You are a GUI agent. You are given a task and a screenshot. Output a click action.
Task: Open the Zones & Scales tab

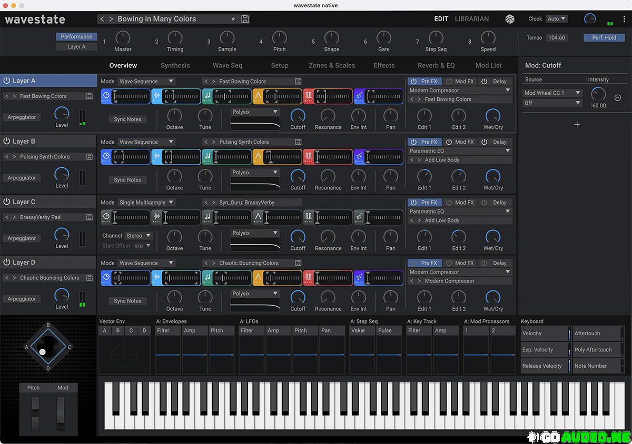[332, 66]
